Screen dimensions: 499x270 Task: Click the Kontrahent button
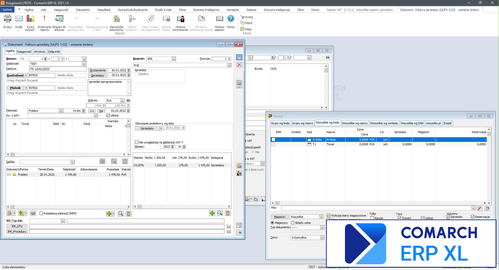[x=15, y=75]
